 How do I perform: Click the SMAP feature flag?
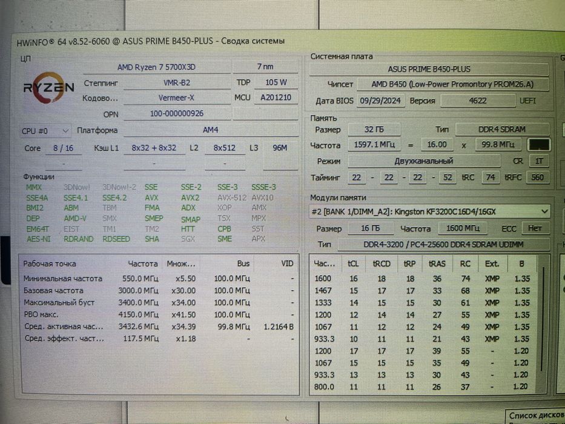(191, 219)
